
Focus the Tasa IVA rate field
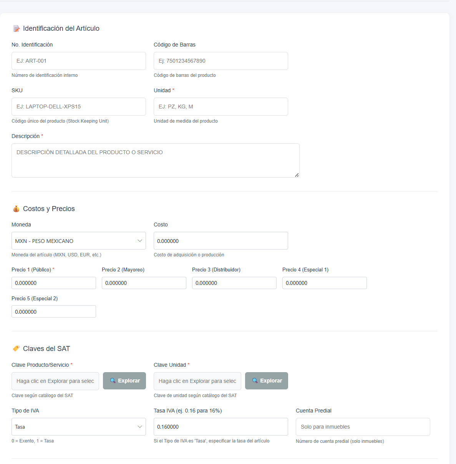(221, 427)
